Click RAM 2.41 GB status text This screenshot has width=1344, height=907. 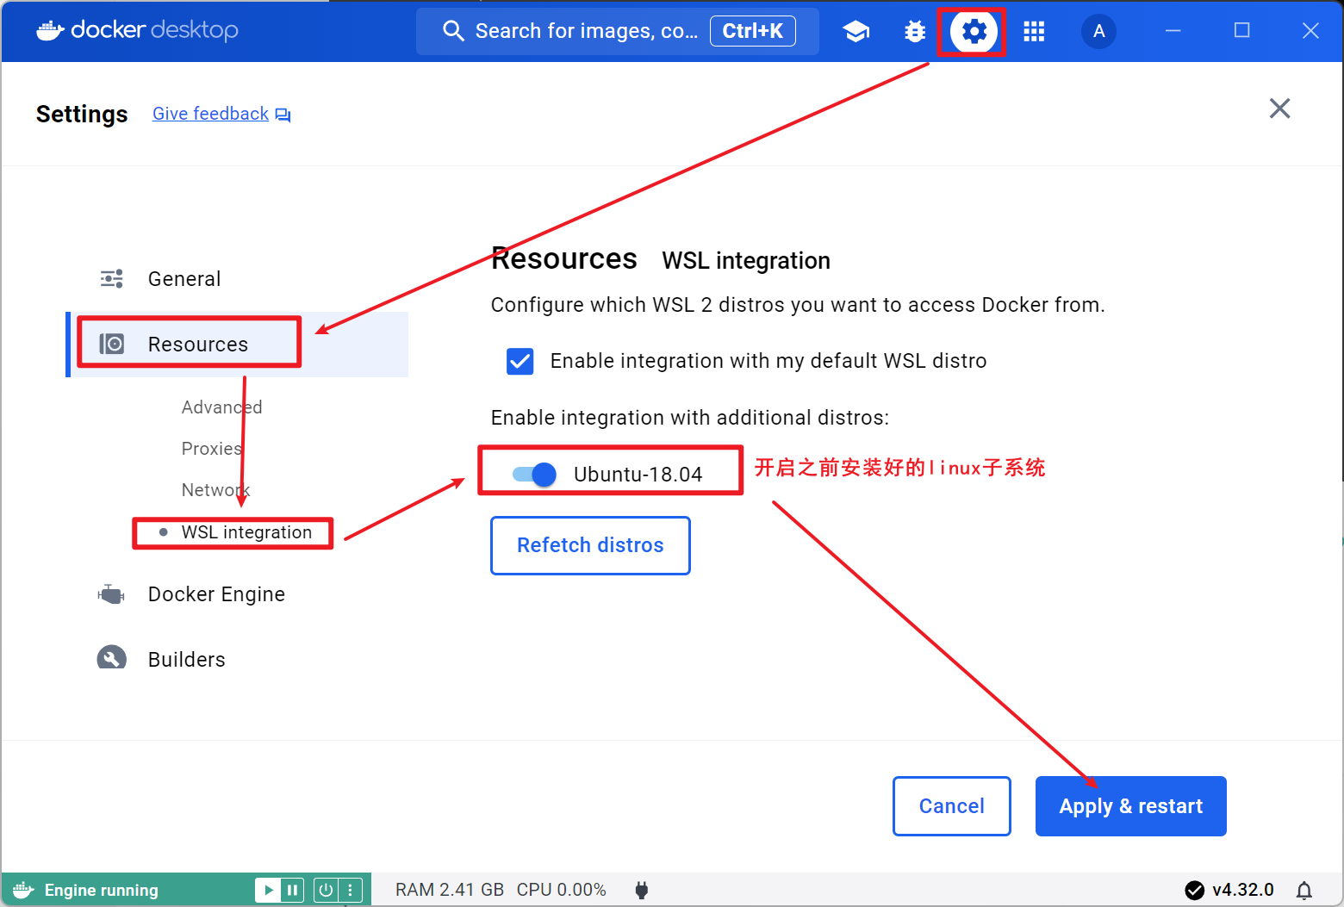[x=449, y=890]
